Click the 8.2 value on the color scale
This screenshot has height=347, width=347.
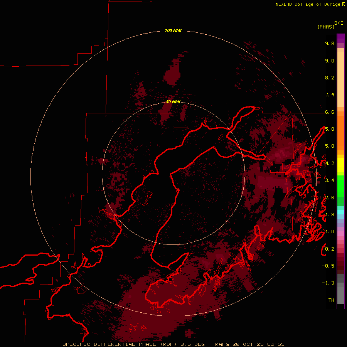330,77
